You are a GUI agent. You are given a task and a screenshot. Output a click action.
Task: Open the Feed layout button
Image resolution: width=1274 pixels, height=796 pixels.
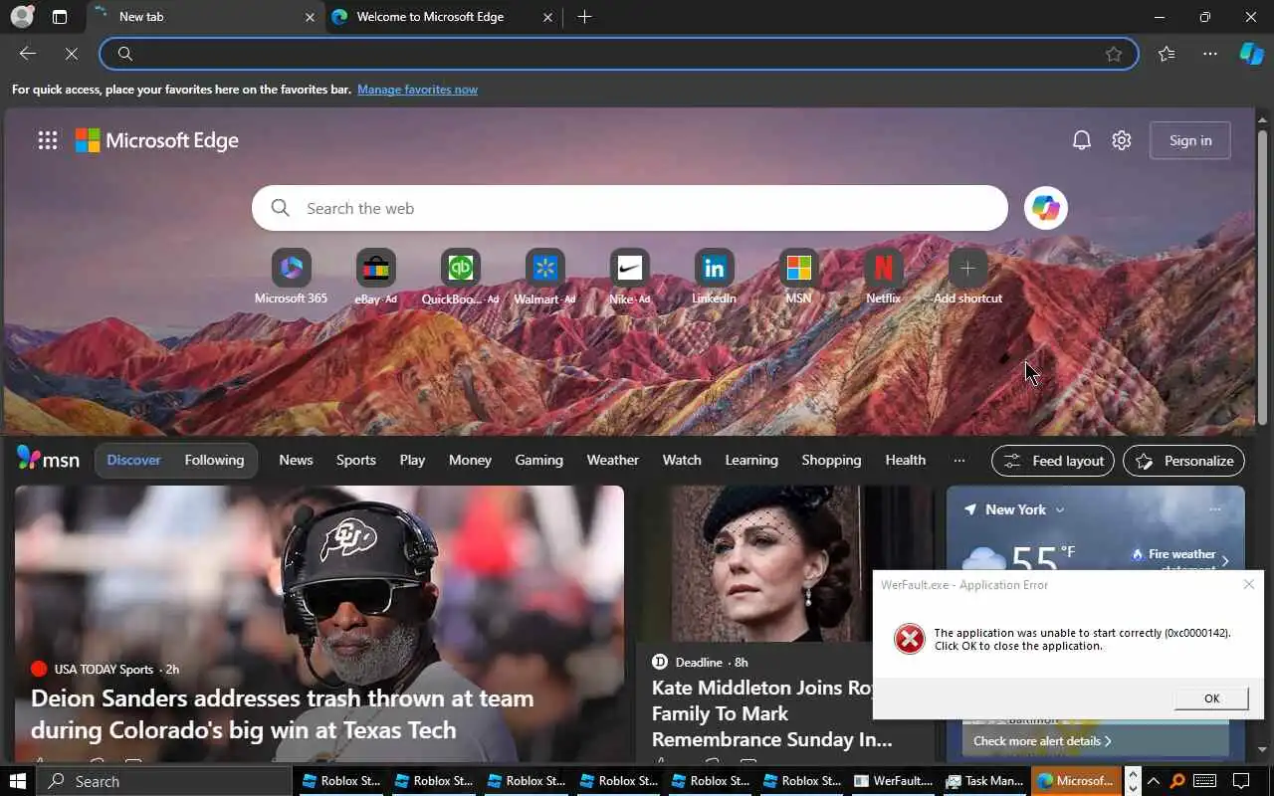point(1052,461)
